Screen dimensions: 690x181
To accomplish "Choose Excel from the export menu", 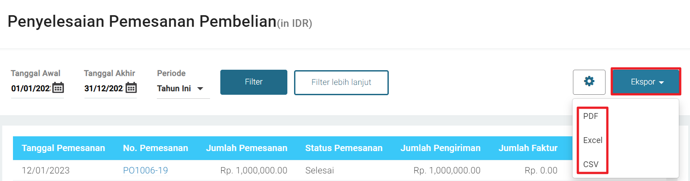I will click(593, 140).
